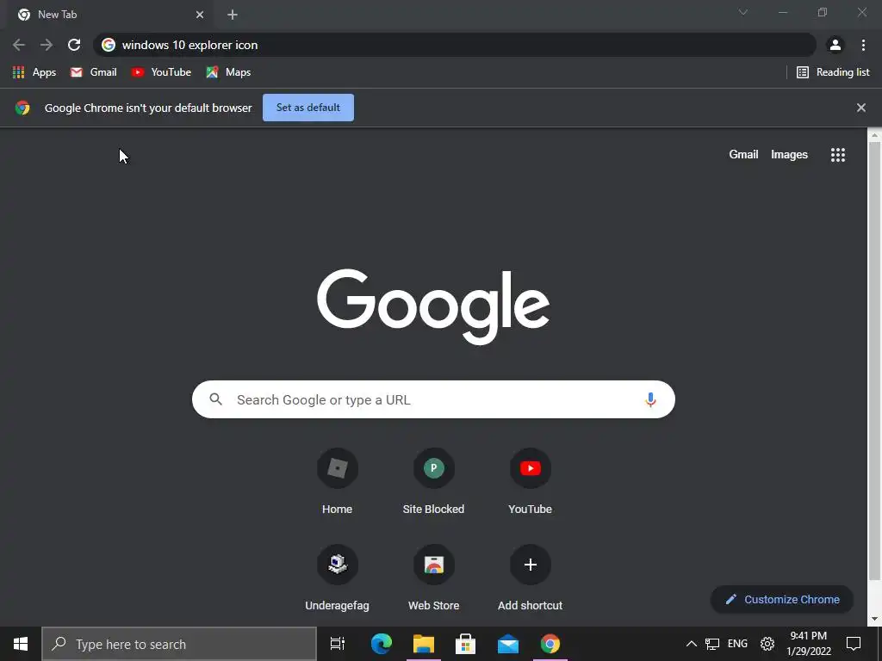Image resolution: width=882 pixels, height=661 pixels.
Task: Click the Google icon in address bar
Action: (x=109, y=45)
